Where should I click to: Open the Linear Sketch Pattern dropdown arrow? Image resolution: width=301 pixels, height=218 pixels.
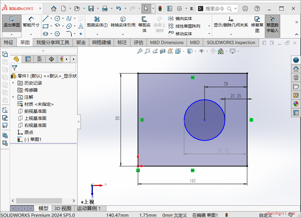click(x=209, y=26)
